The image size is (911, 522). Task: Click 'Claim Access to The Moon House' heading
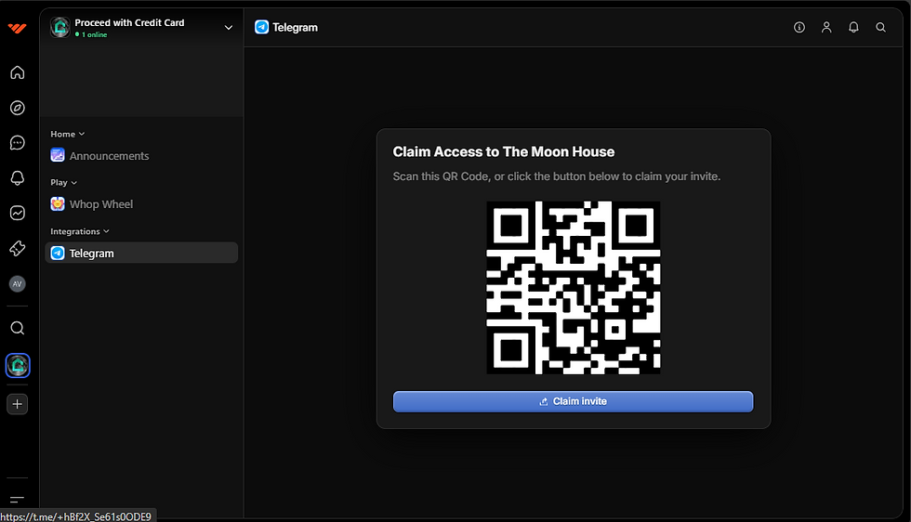pyautogui.click(x=503, y=152)
